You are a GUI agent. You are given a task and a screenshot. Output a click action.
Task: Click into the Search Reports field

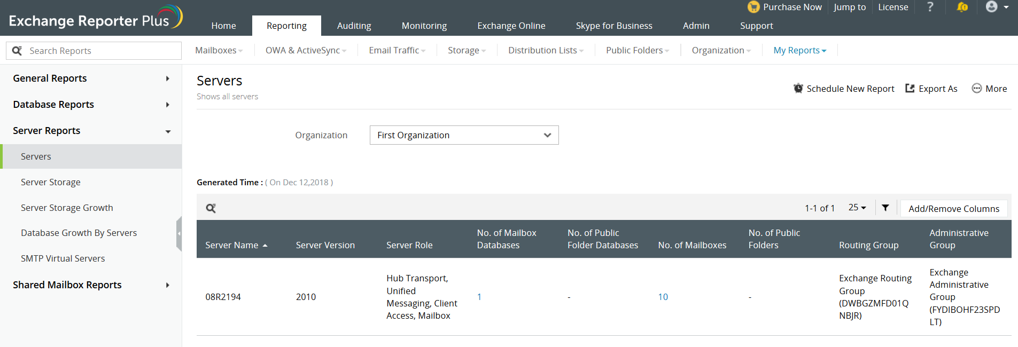tap(94, 51)
